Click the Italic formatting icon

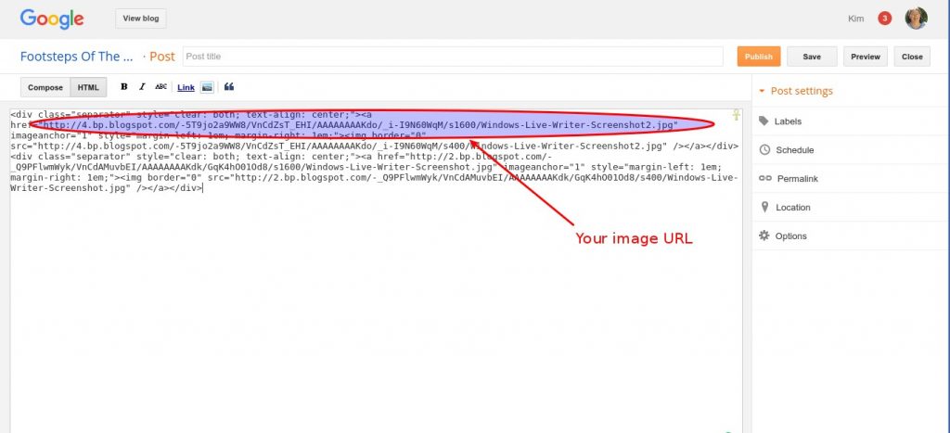click(142, 86)
